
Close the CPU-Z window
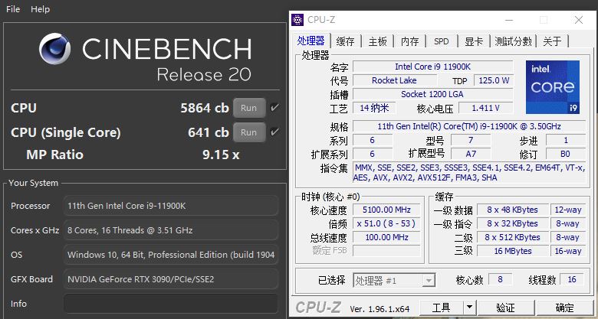579,20
